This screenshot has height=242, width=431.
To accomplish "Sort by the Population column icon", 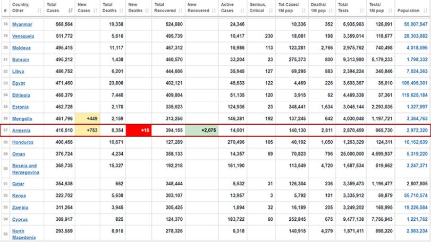I will coord(426,11).
